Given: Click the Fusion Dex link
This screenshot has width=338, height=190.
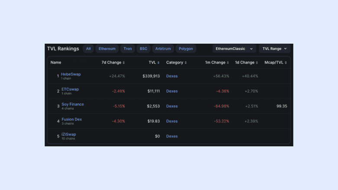Looking at the screenshot, I should (71, 119).
